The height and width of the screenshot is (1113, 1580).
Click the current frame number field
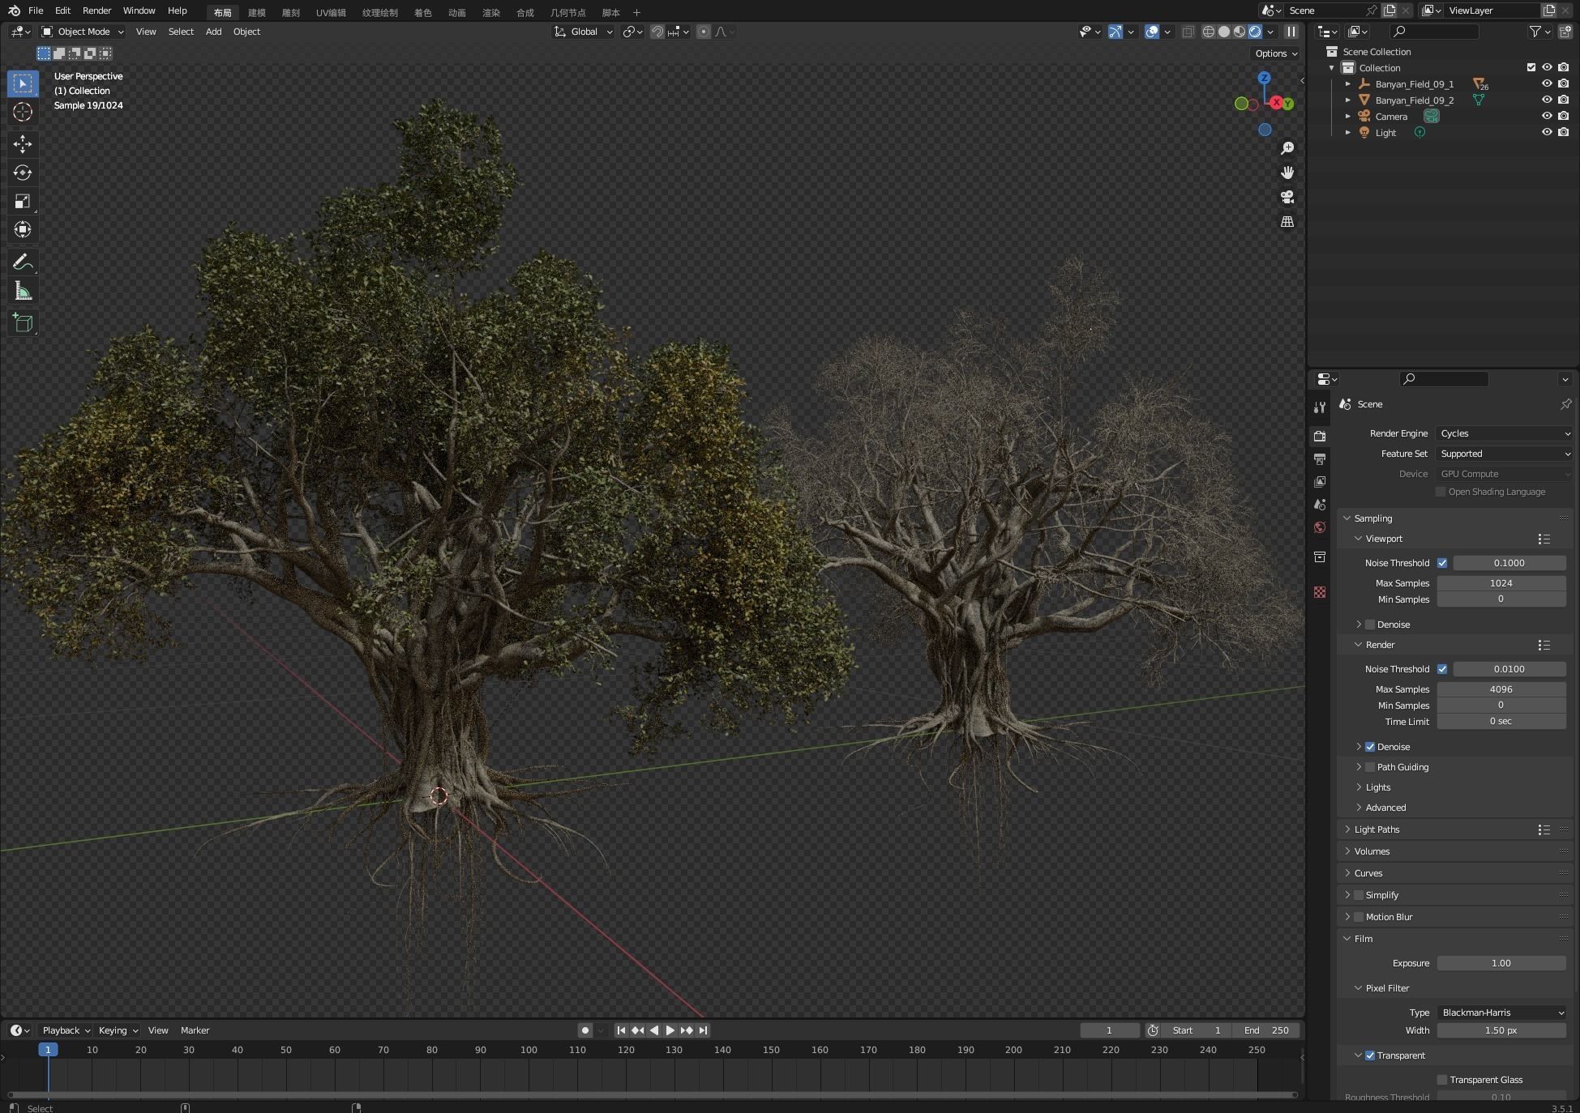click(x=1109, y=1030)
